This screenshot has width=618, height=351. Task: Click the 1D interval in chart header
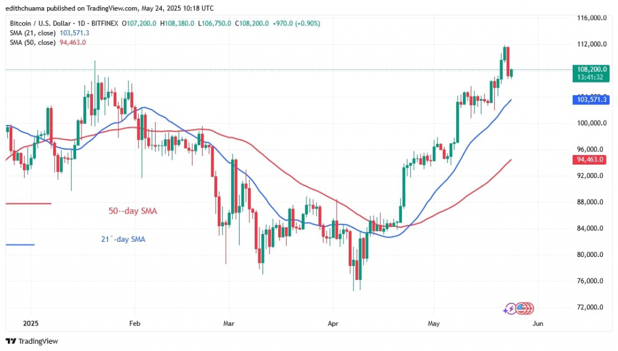pos(81,24)
